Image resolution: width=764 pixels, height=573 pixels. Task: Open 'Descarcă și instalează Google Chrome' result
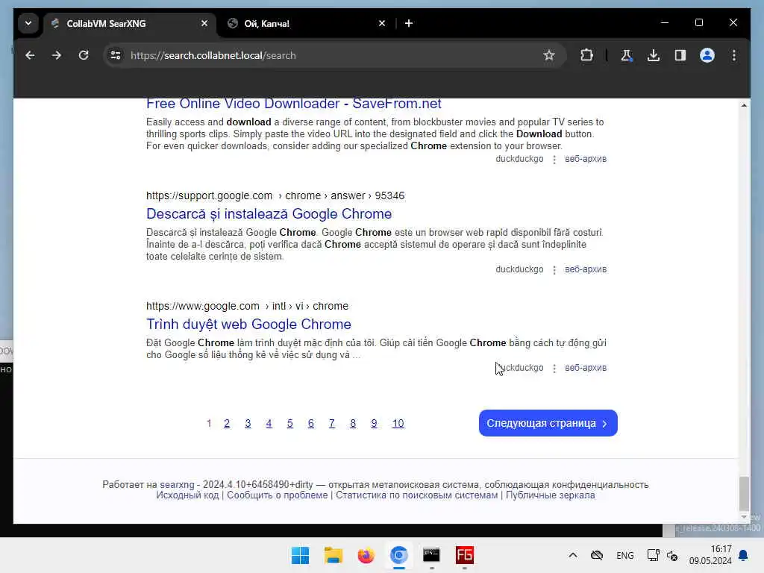[269, 214]
